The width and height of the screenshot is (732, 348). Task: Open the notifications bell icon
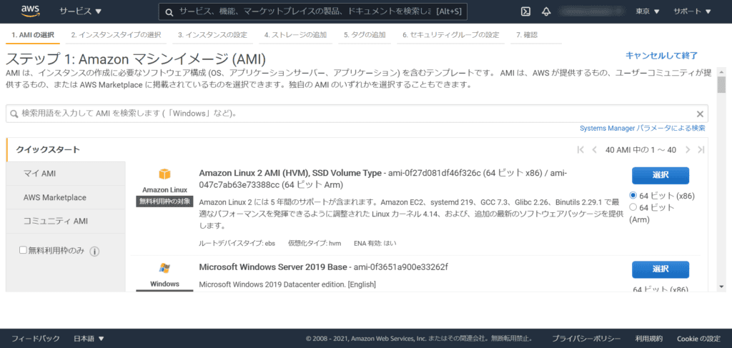click(546, 11)
